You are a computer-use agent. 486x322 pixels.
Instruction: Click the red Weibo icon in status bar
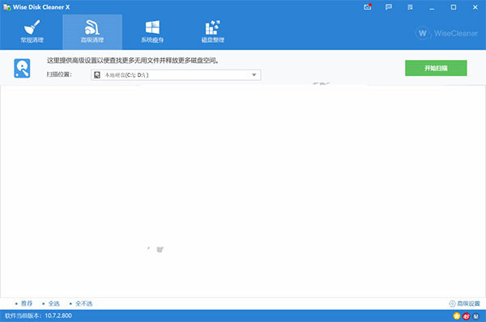pyautogui.click(x=467, y=316)
